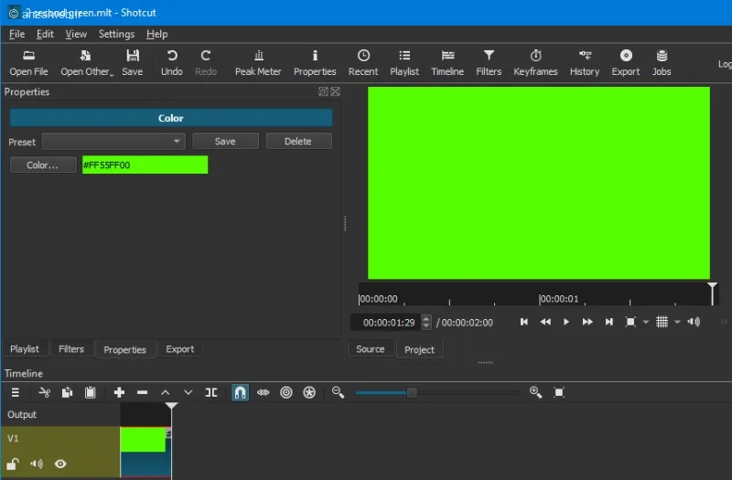Click the Color... button
This screenshot has height=480, width=732.
point(43,165)
